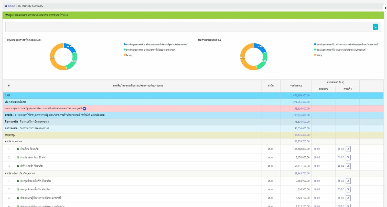
Task: Open the settings gear at the top right
Action: pyautogui.click(x=385, y=8)
